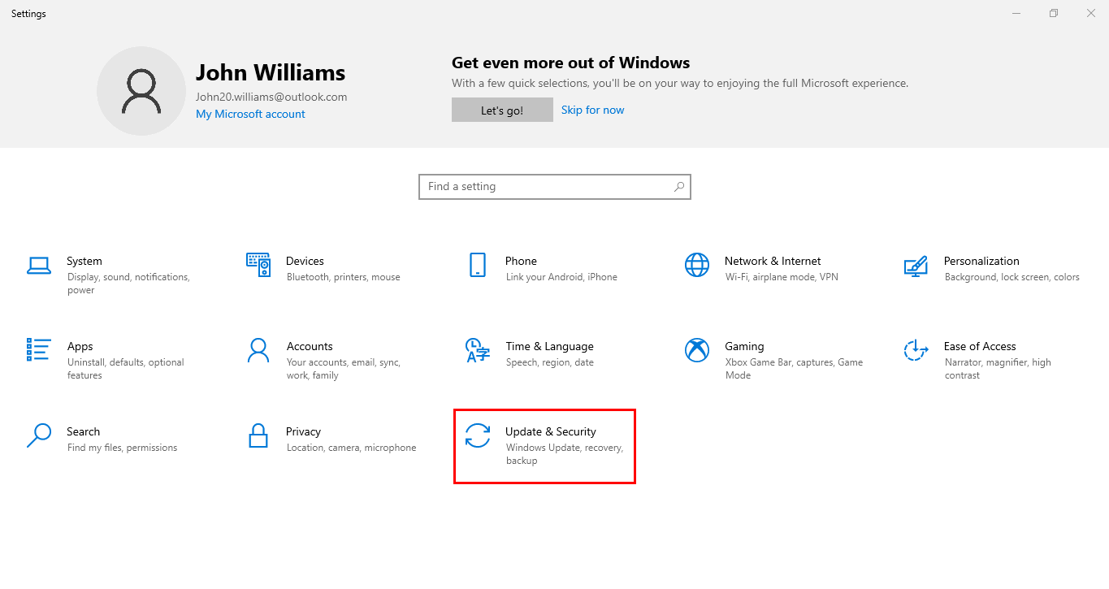Click 'Location, camera, microphone' description

351,448
